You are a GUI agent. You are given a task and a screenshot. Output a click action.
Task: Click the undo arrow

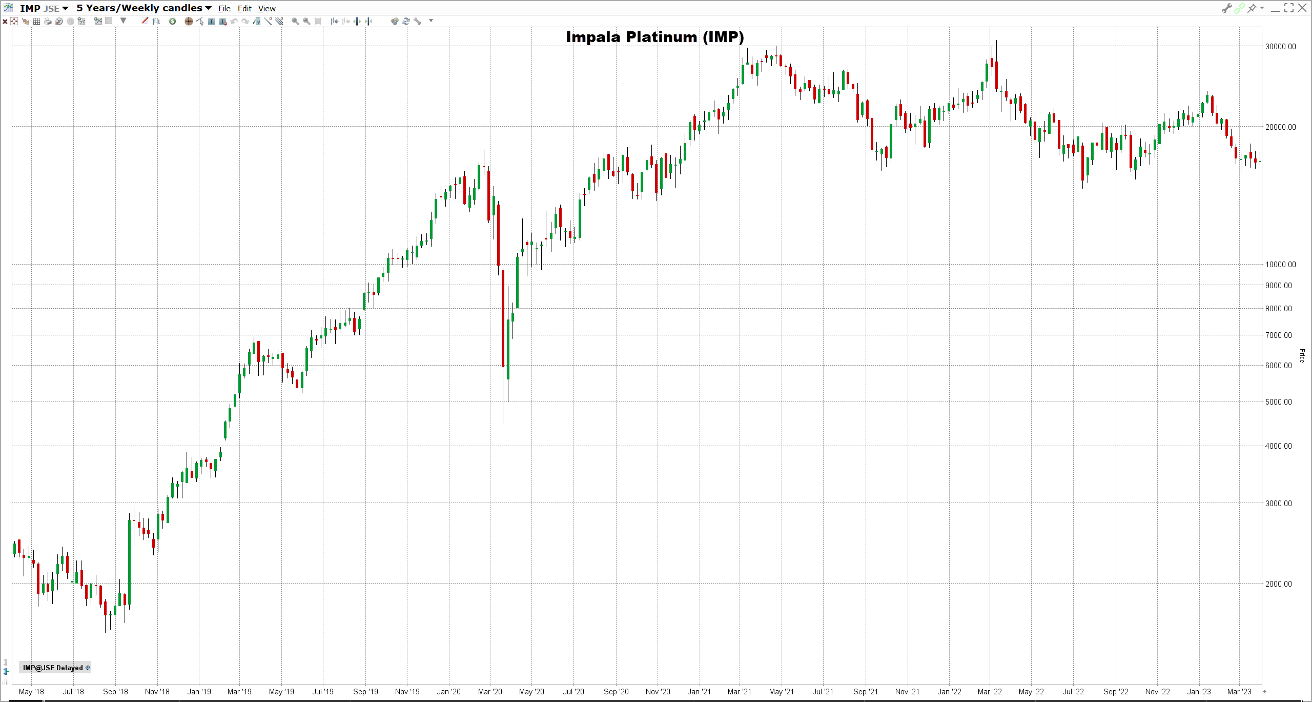[234, 21]
